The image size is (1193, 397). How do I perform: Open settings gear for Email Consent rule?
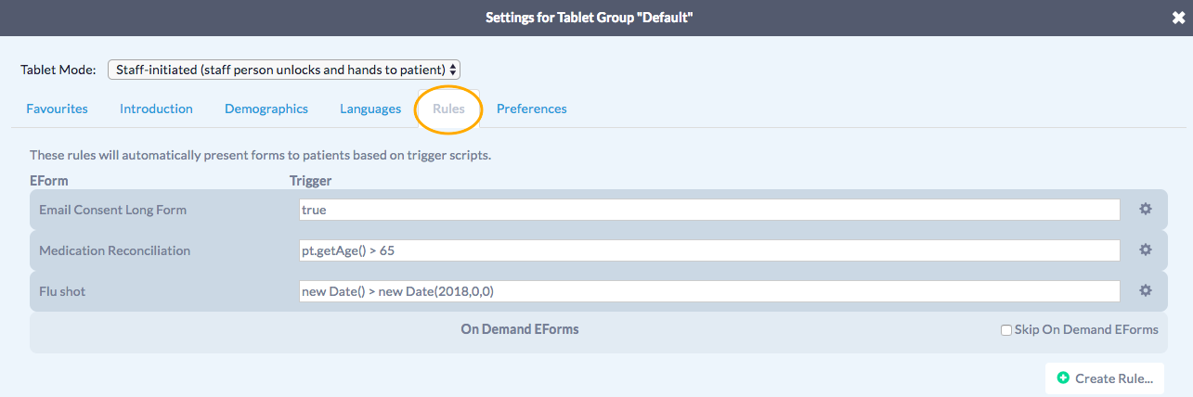[1146, 210]
